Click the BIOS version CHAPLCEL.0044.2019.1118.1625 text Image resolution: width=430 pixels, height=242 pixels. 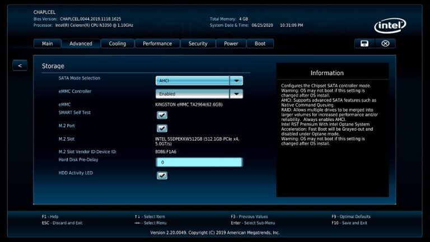pos(91,19)
